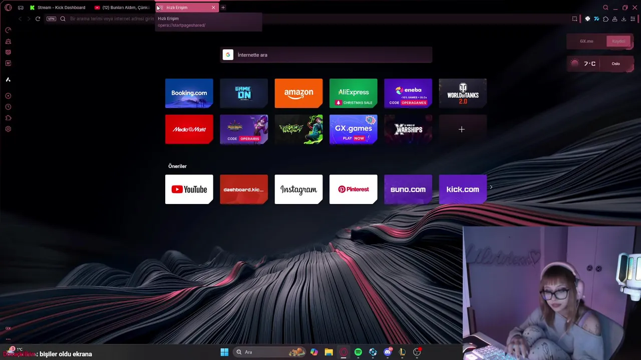Open the Windows Start menu
The width and height of the screenshot is (641, 360).
coord(224,352)
